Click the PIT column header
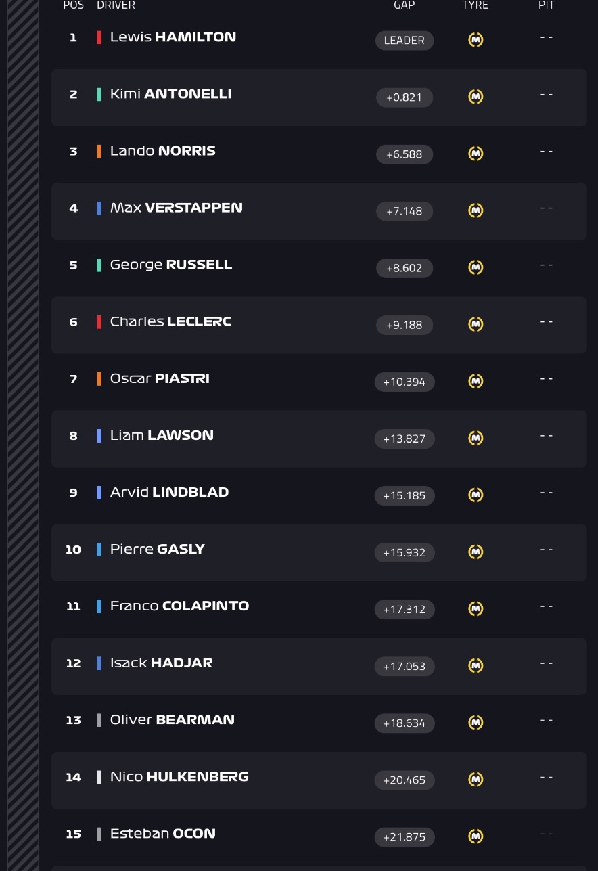The height and width of the screenshot is (871, 598). pyautogui.click(x=547, y=5)
